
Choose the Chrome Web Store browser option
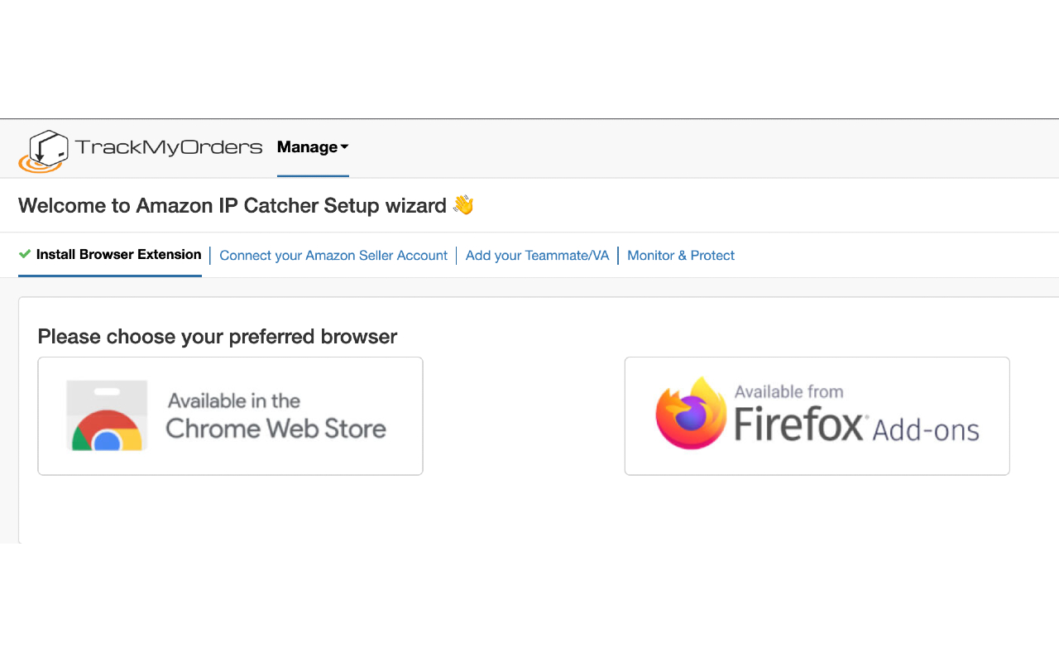click(230, 416)
